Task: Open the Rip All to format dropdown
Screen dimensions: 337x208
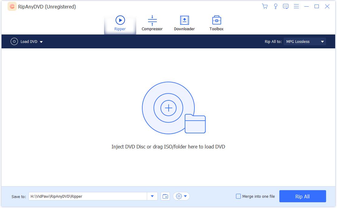Action: [x=305, y=42]
